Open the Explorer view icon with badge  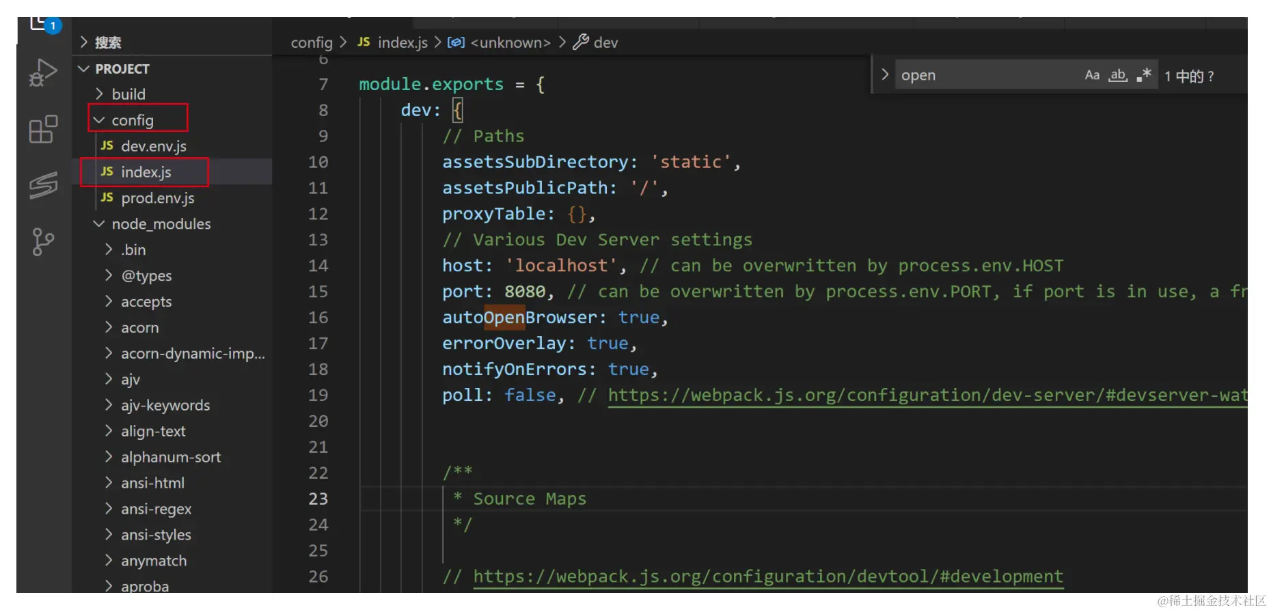[45, 25]
